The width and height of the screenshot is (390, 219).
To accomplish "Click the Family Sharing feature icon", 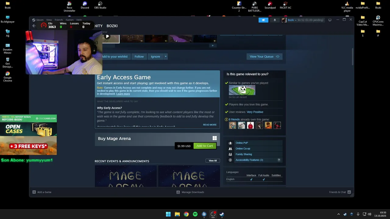I will tap(230, 154).
